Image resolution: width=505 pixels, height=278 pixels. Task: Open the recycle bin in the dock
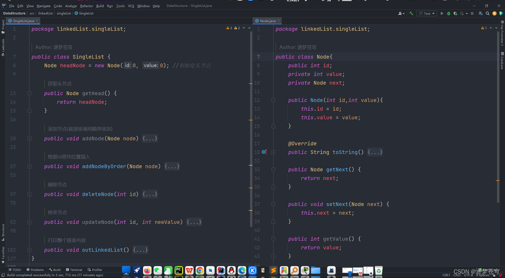pyautogui.click(x=379, y=270)
